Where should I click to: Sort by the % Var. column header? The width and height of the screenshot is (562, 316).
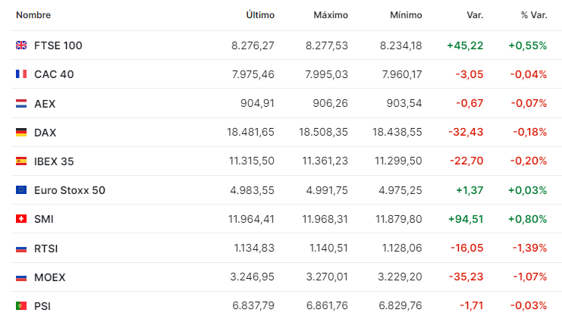[534, 15]
